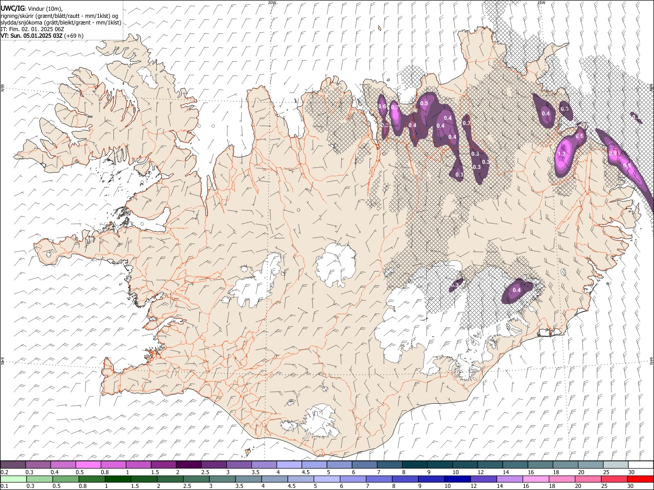Click the pale grey swatch labeled 25 in snow scale
Screen dimensions: 654x490
coord(616,464)
